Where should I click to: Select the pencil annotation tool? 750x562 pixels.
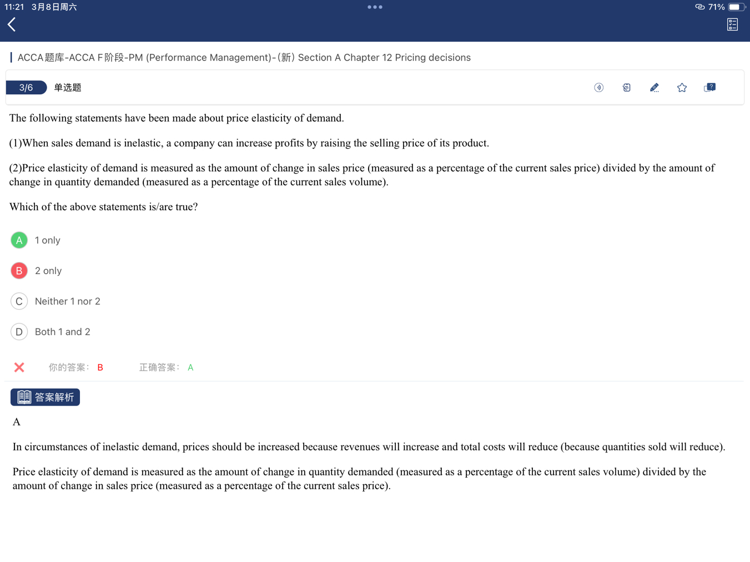[654, 88]
